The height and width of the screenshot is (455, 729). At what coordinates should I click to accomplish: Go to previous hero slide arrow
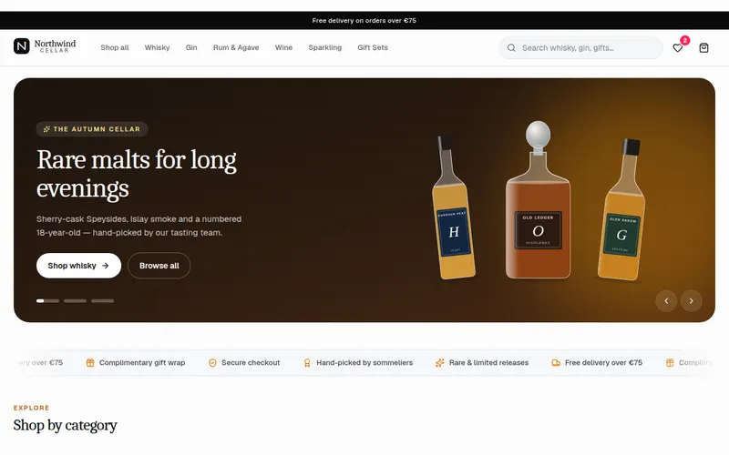666,301
